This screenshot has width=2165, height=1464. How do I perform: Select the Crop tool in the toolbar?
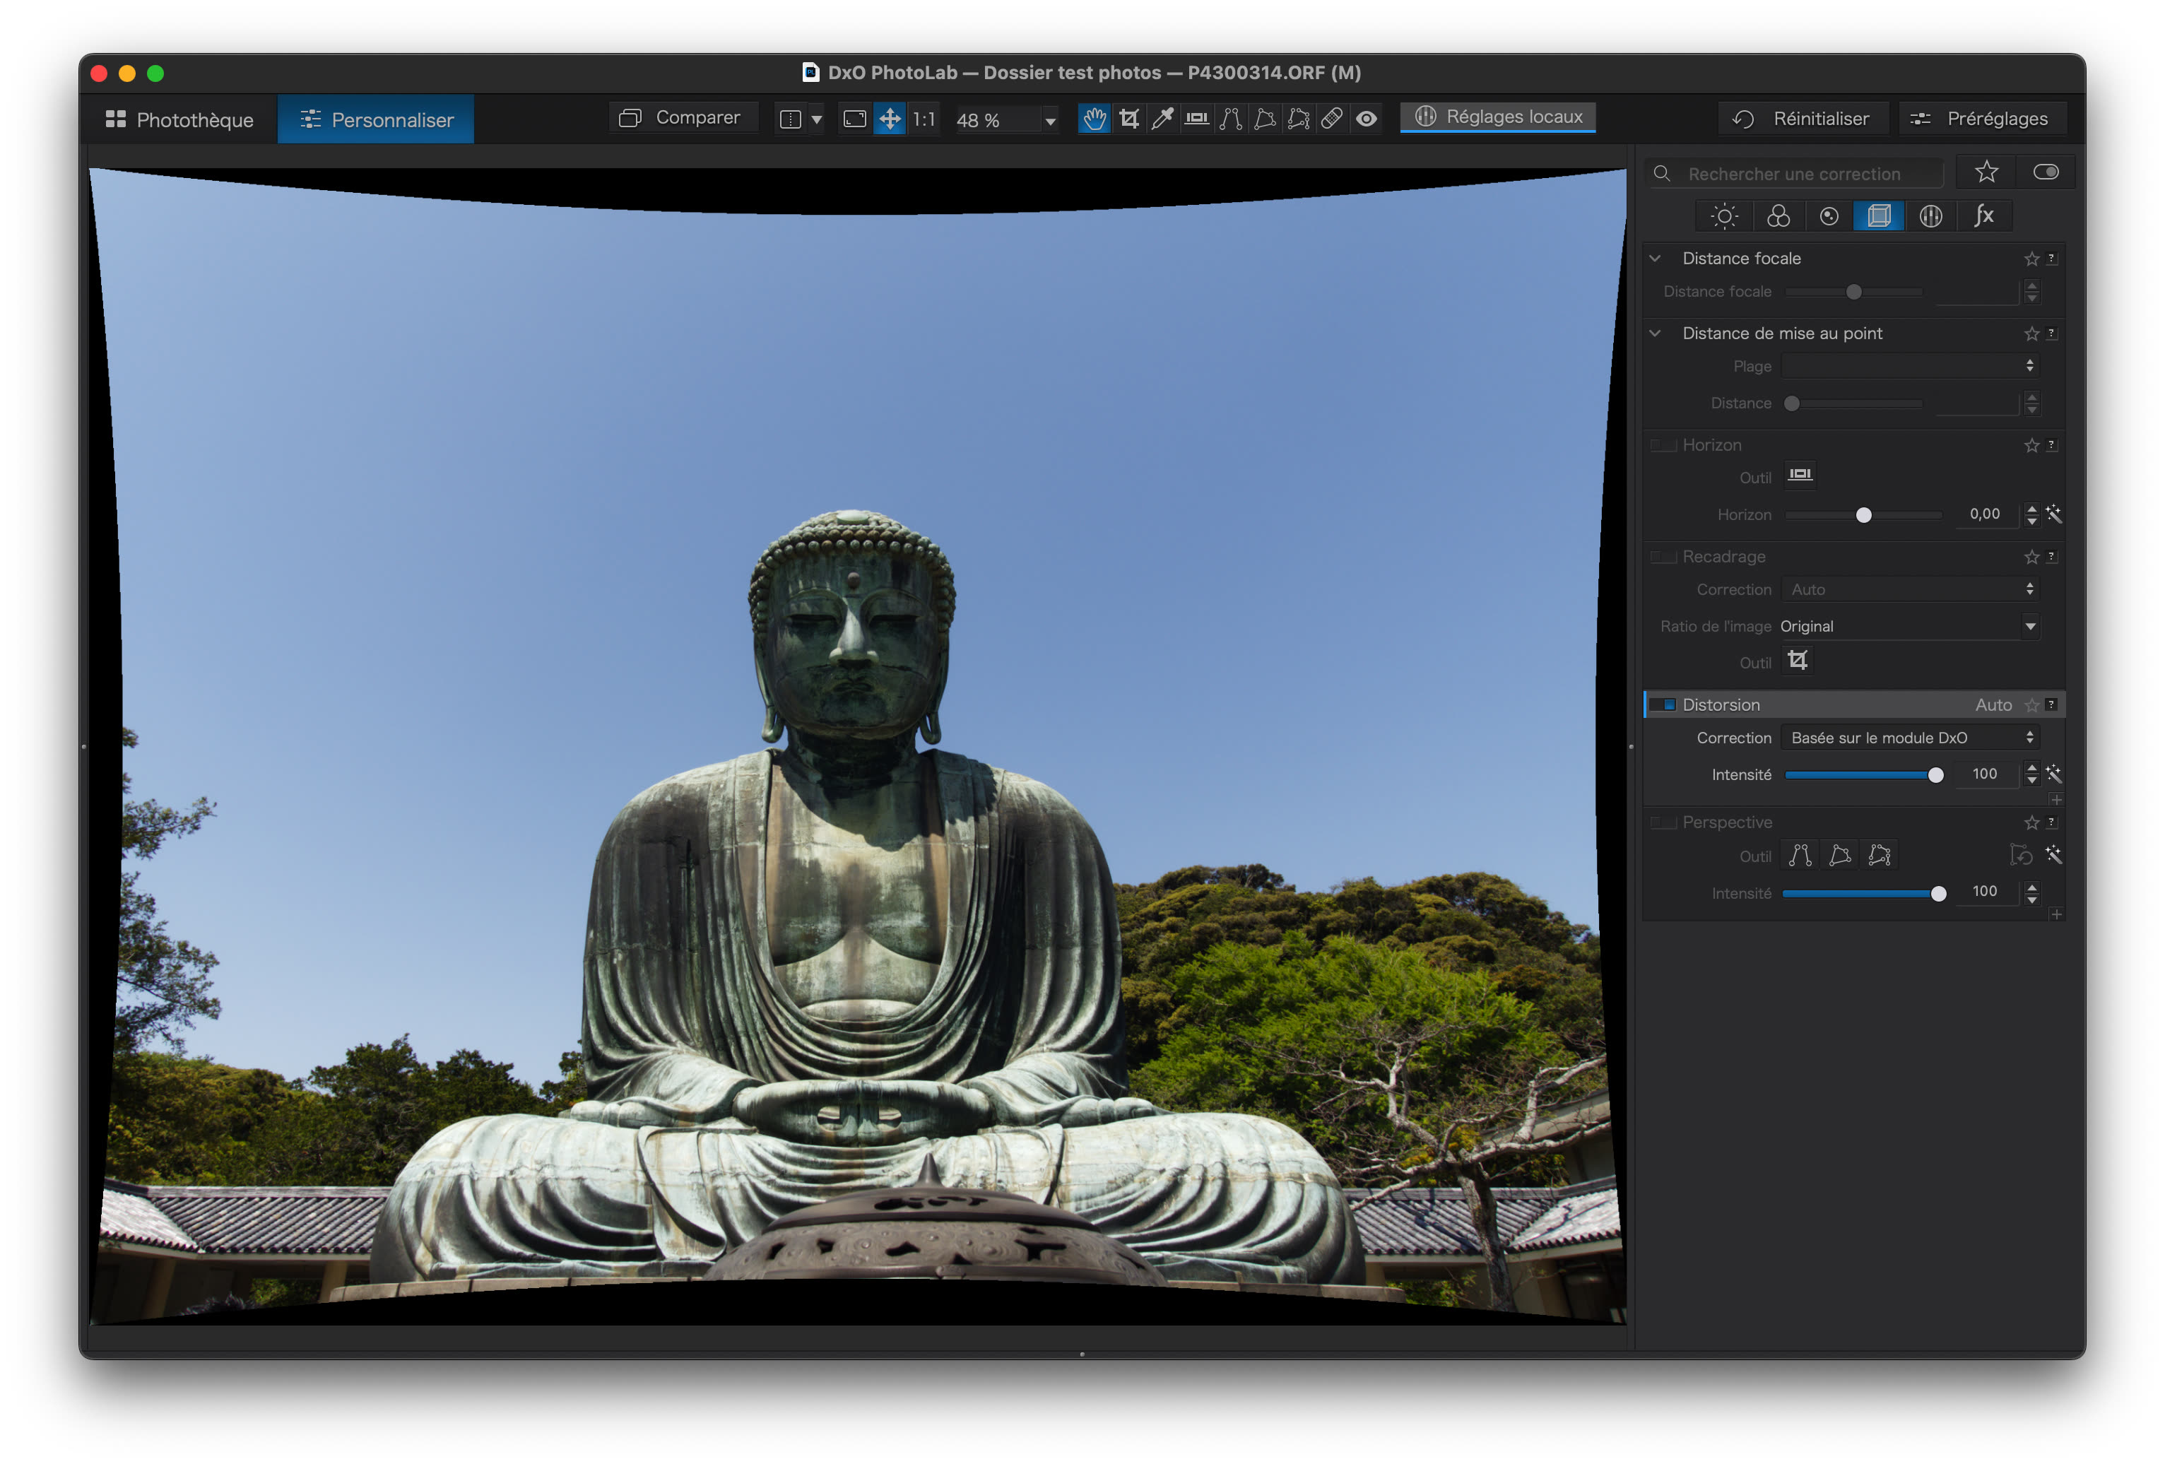[x=1130, y=118]
